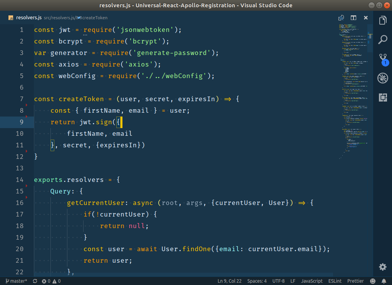Click jwt.sign on line 9
Image resolution: width=392 pixels, height=285 pixels.
[x=96, y=122]
